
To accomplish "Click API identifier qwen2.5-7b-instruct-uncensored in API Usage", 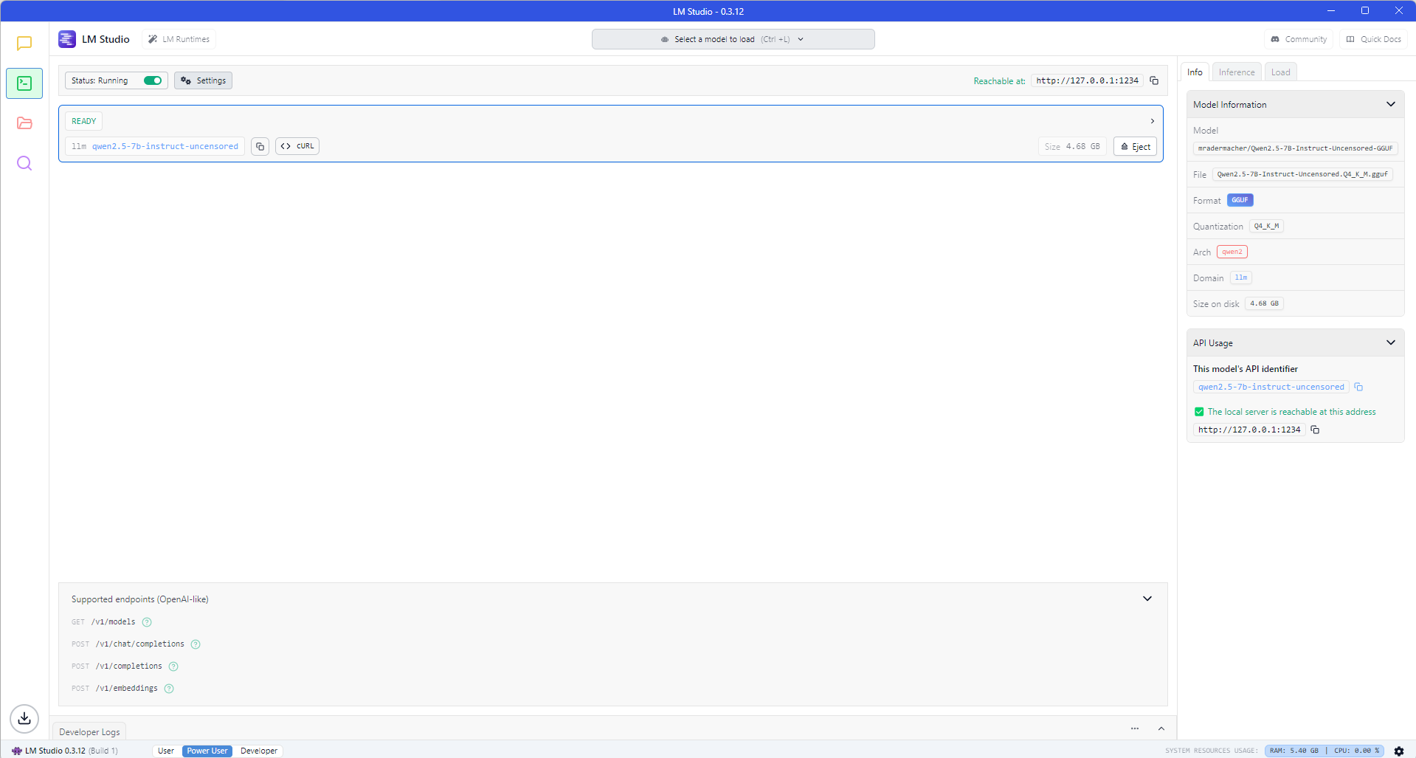I will pyautogui.click(x=1271, y=387).
